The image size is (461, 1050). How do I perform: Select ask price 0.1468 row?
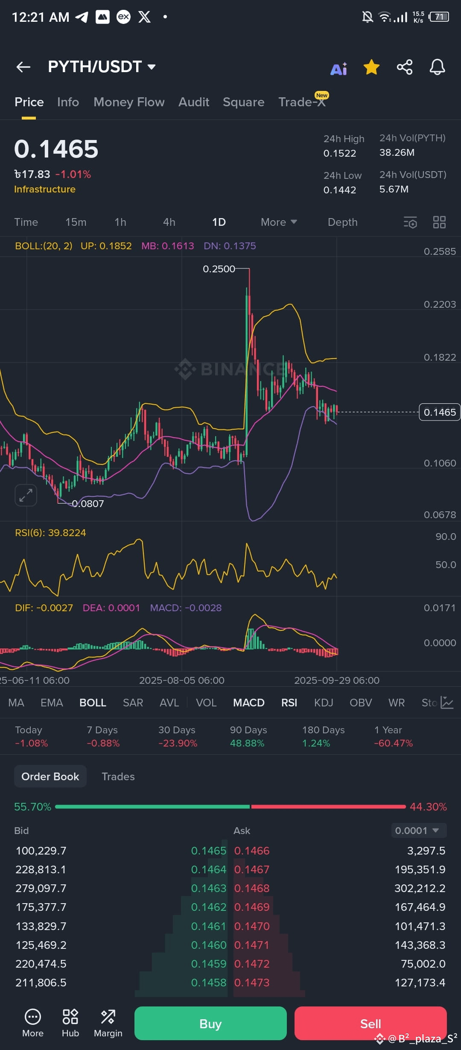(340, 888)
